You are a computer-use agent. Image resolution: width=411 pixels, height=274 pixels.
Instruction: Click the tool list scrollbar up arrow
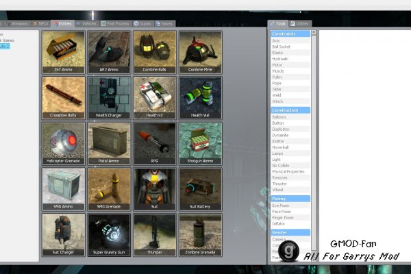[x=314, y=33]
